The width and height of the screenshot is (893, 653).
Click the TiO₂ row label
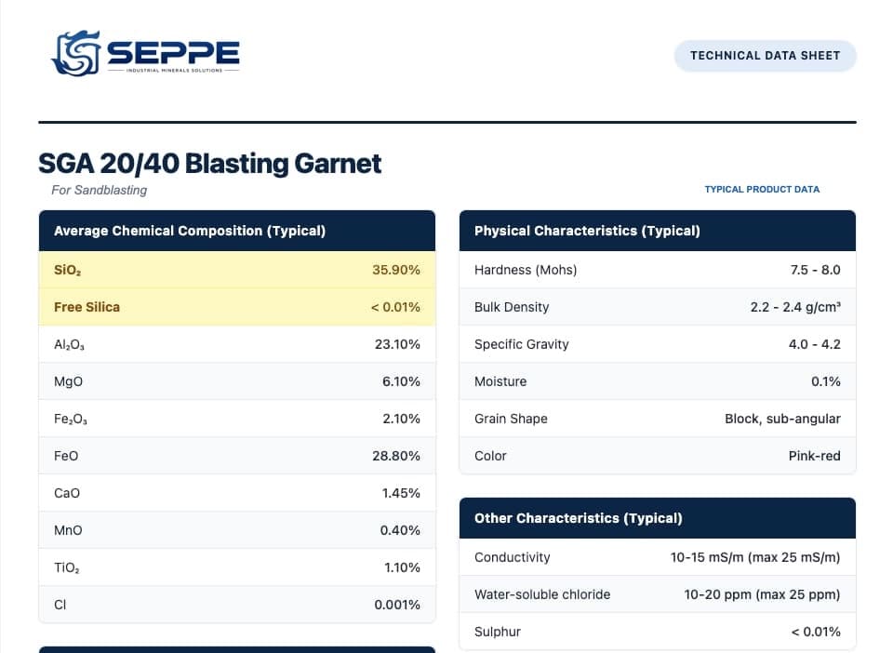(x=67, y=568)
